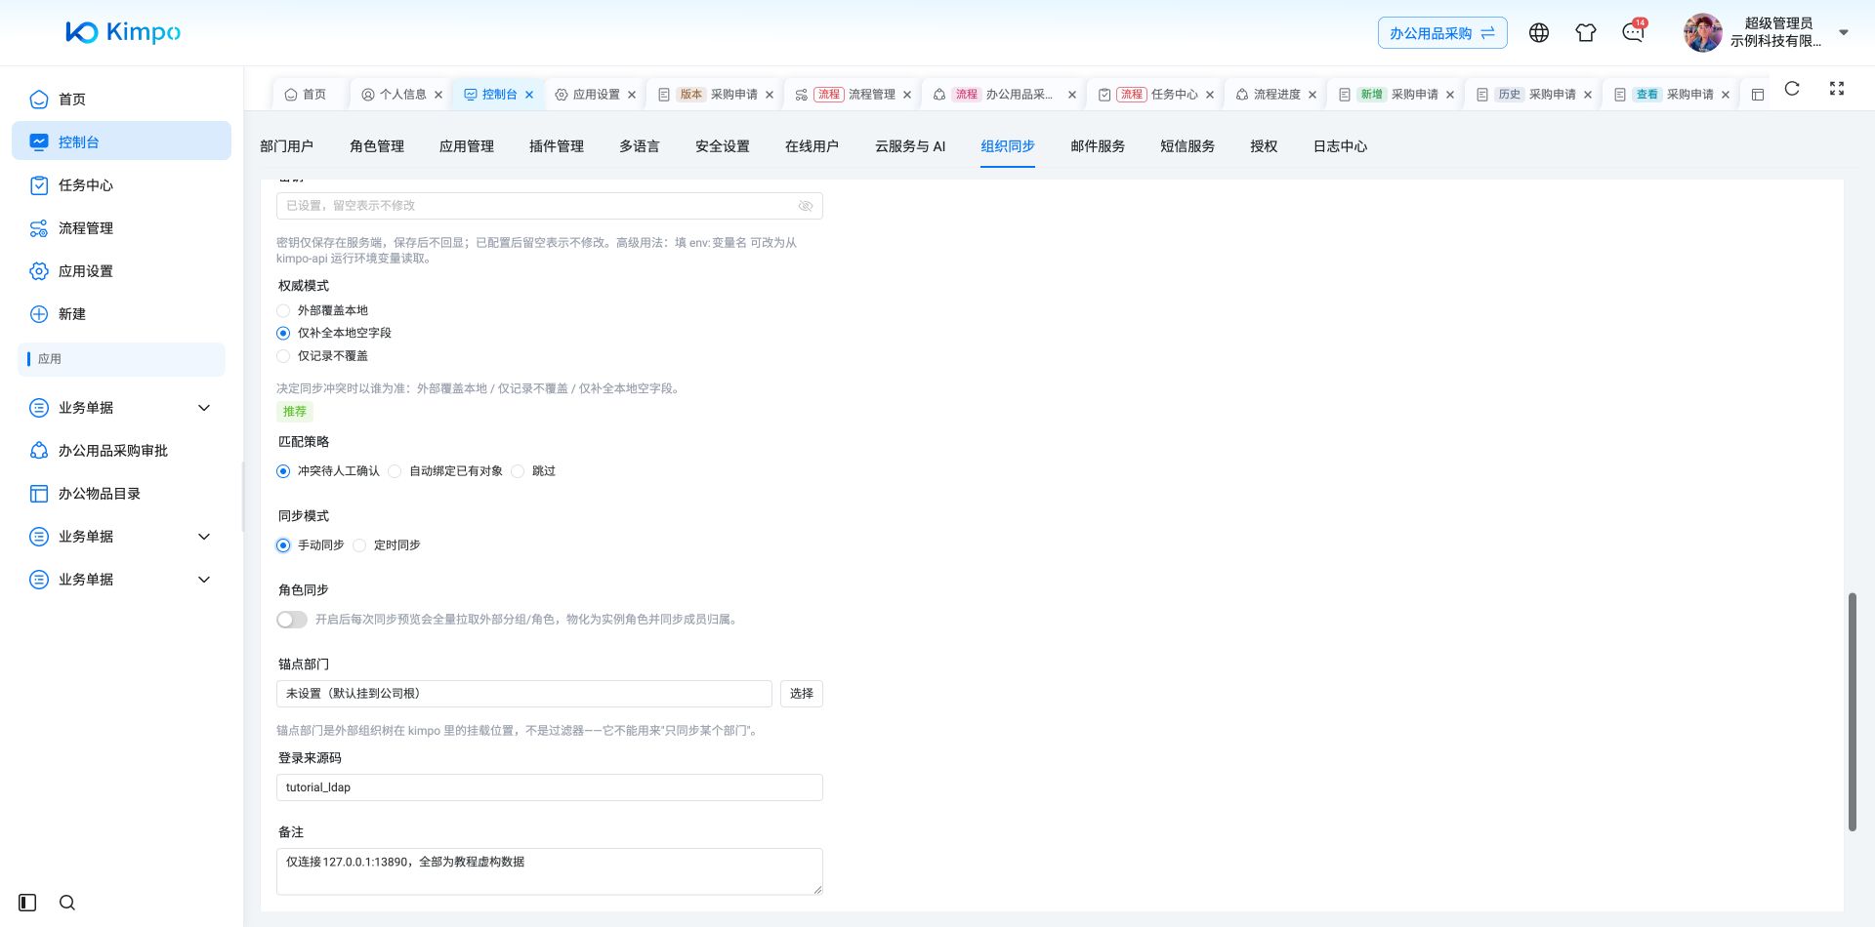The image size is (1875, 927).
Task: Click the vertical page scrollbar
Action: coord(1852,711)
